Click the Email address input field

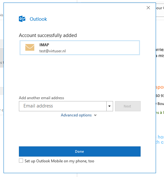pos(63,106)
